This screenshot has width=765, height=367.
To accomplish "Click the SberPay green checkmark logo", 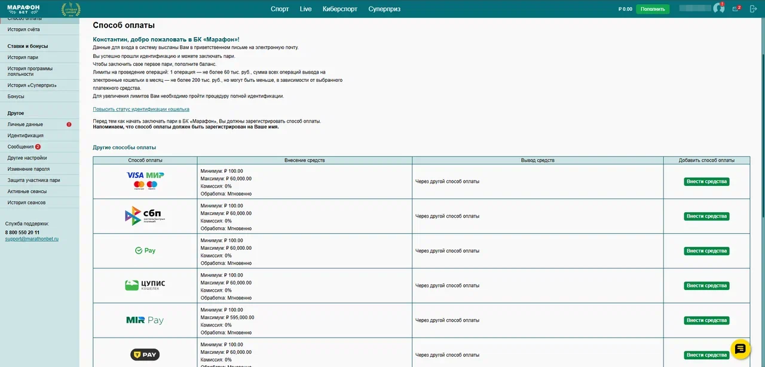I will click(x=145, y=250).
